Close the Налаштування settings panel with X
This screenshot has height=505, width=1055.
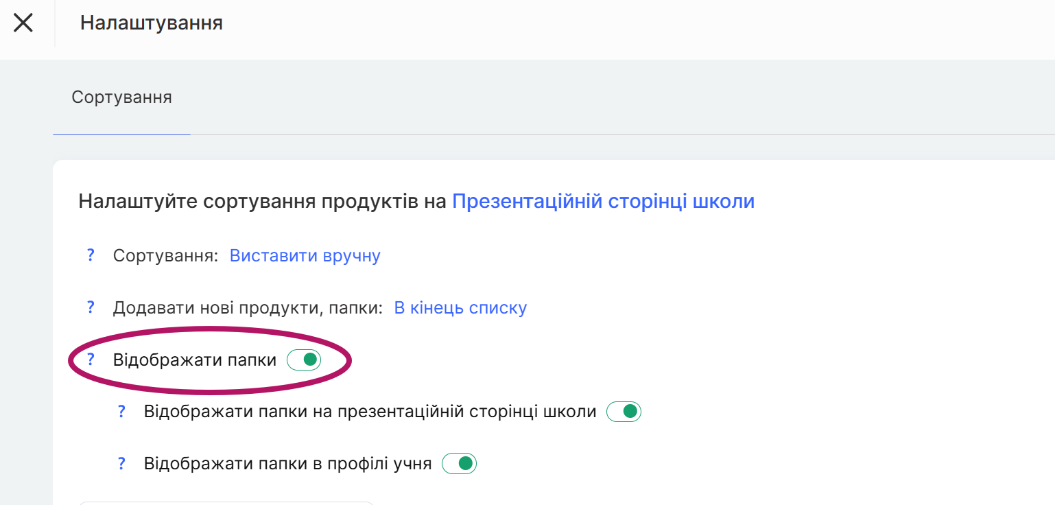pos(23,23)
